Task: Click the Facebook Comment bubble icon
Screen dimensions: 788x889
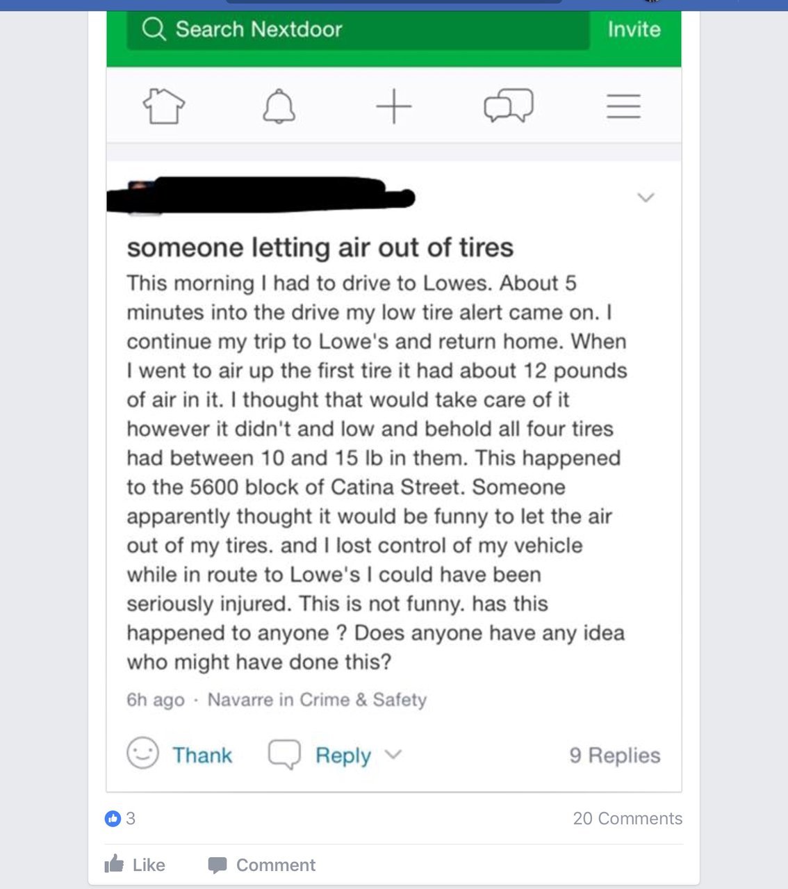Action: [217, 865]
